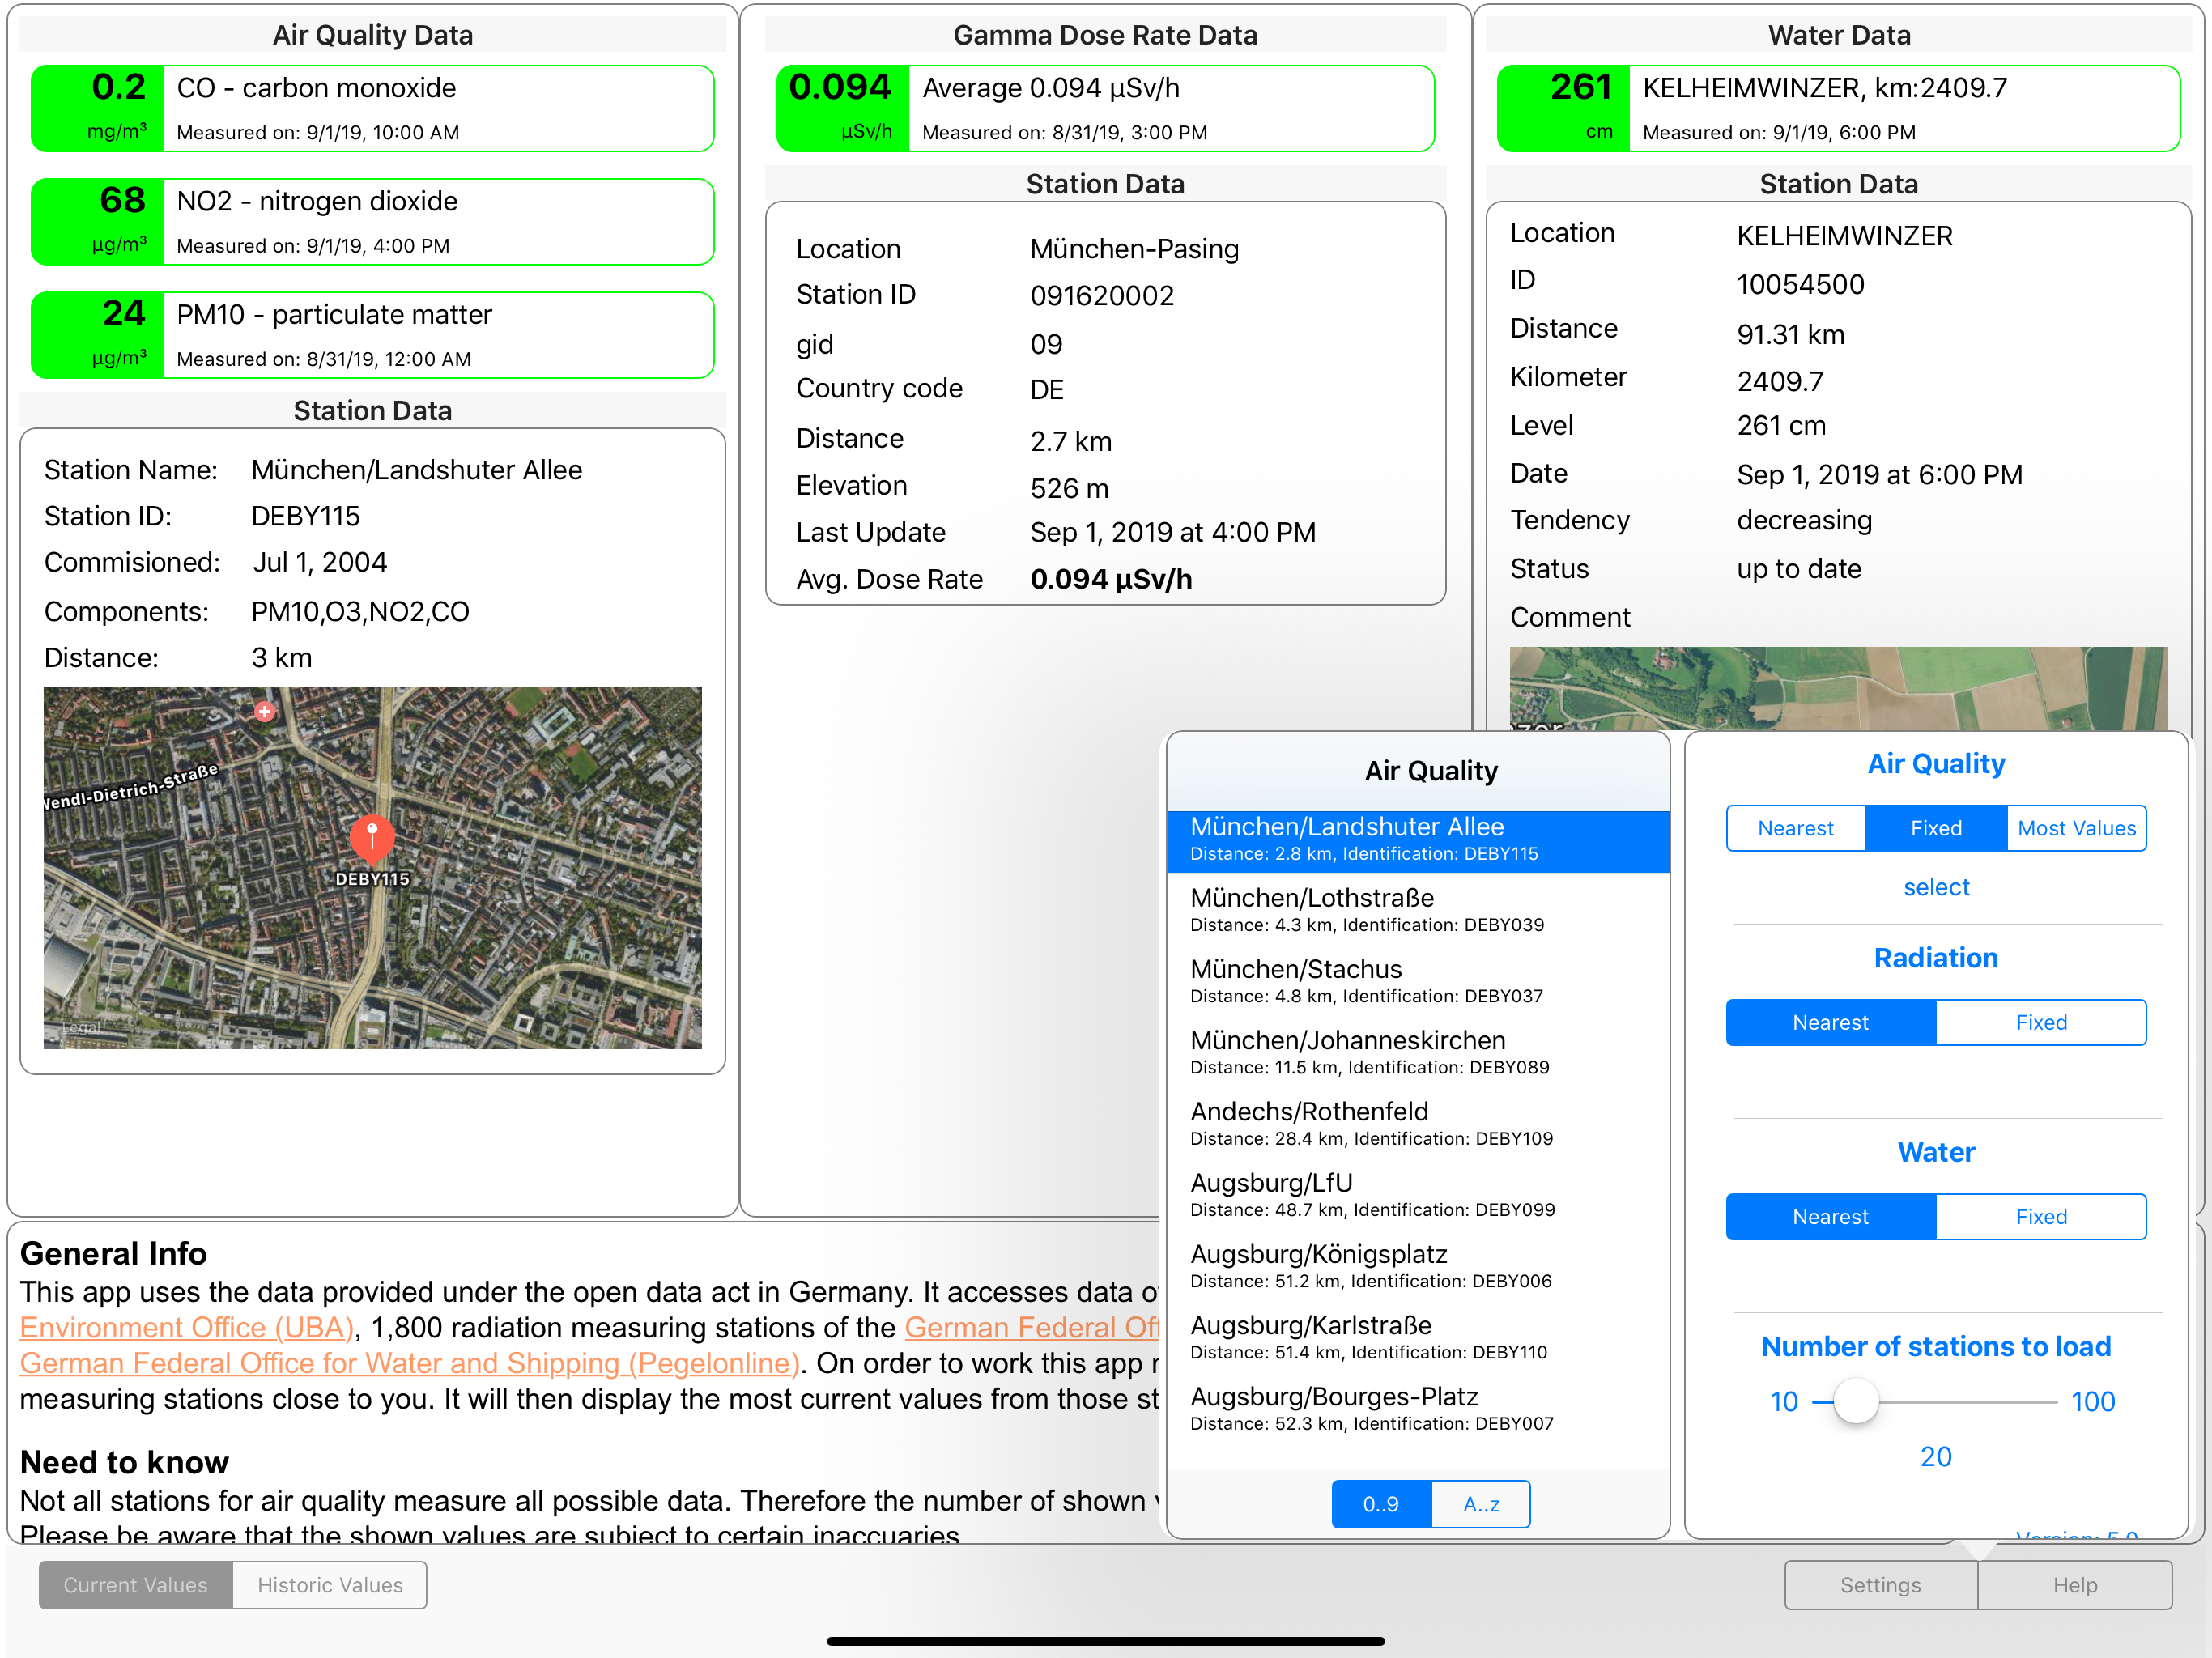Image resolution: width=2212 pixels, height=1658 pixels.
Task: Open the KELHEIMWINZER water level card
Action: [1838, 108]
